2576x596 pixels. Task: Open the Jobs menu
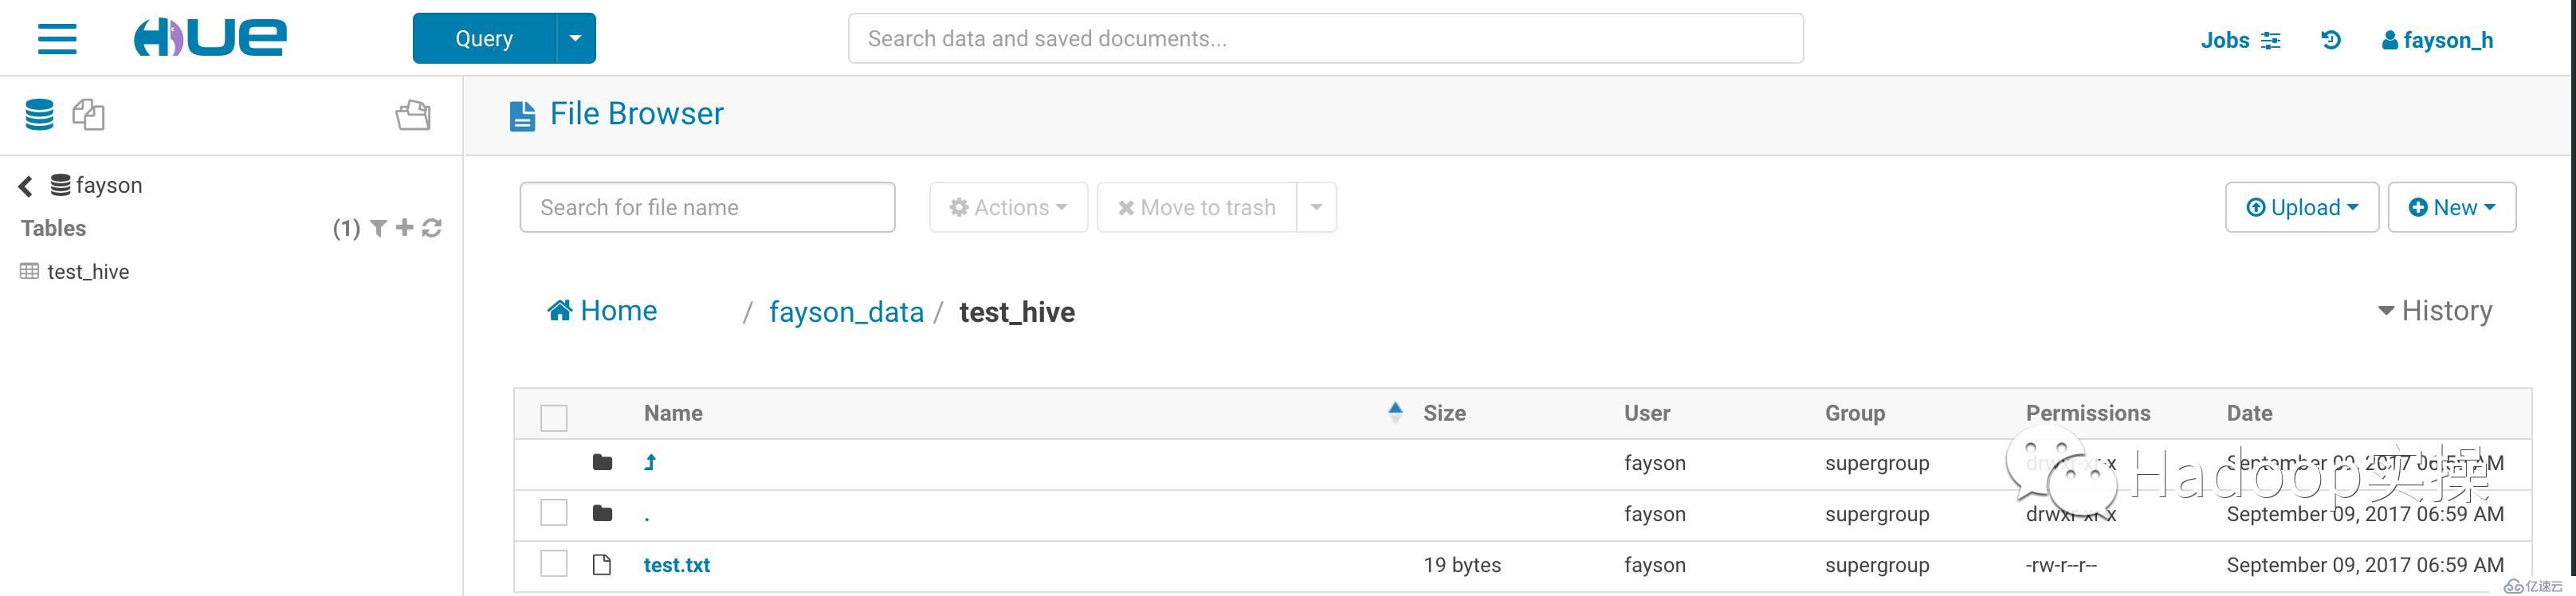pos(2240,40)
